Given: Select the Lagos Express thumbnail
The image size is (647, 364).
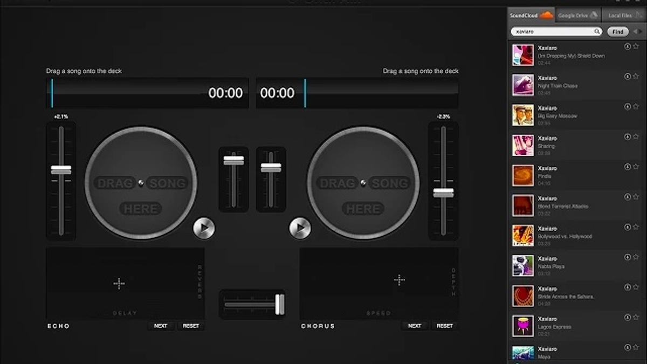Looking at the screenshot, I should [x=523, y=326].
